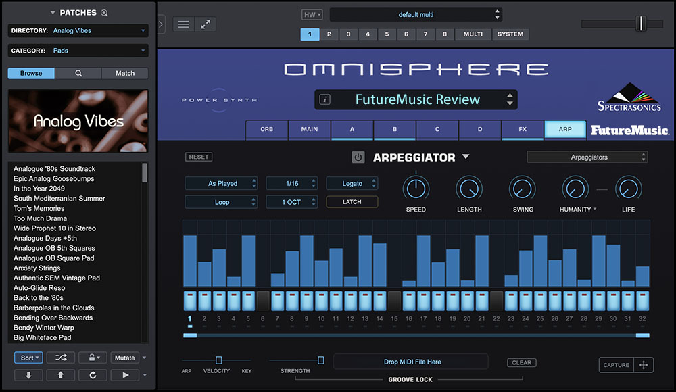
Task: Toggle arpeggiator step 32 button
Action: click(x=642, y=301)
